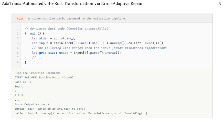Click the closing brace on line 8

point(25,62)
